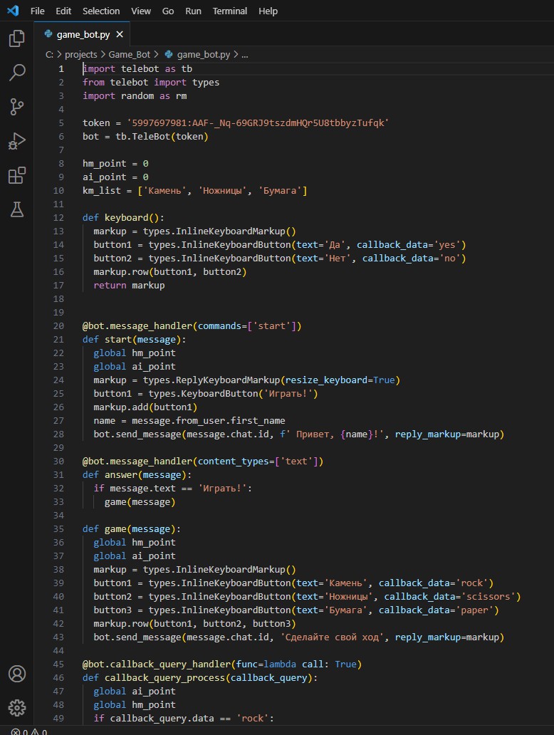Open the File menu
Viewport: 554px width, 735px height.
coord(38,11)
